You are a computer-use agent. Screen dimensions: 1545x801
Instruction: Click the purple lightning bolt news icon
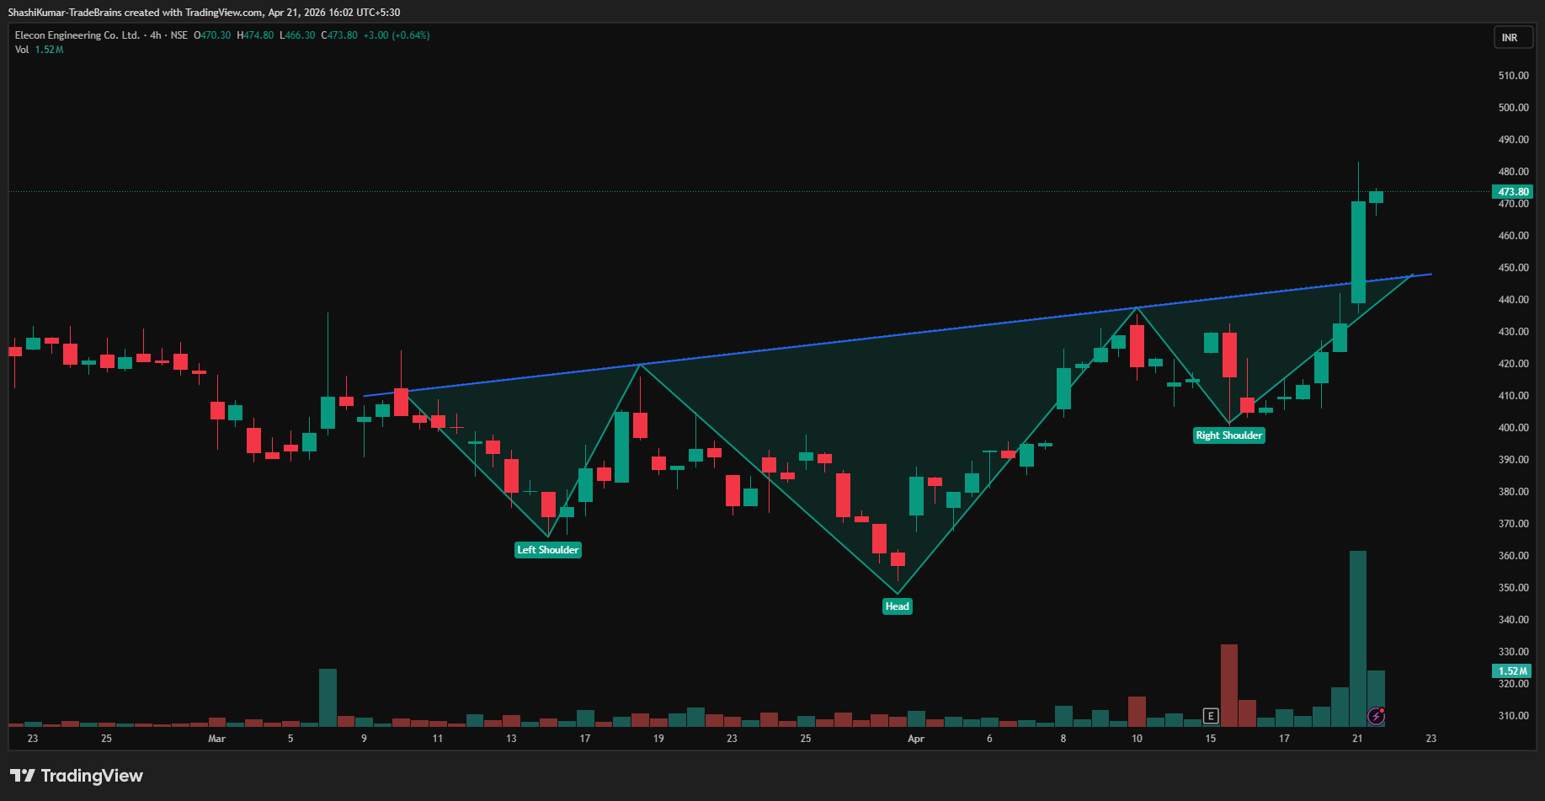[x=1376, y=716]
